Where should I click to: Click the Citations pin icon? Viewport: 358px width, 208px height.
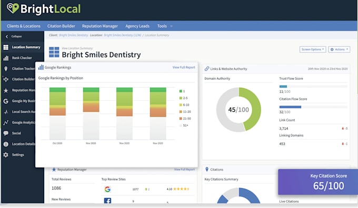[x=207, y=169]
